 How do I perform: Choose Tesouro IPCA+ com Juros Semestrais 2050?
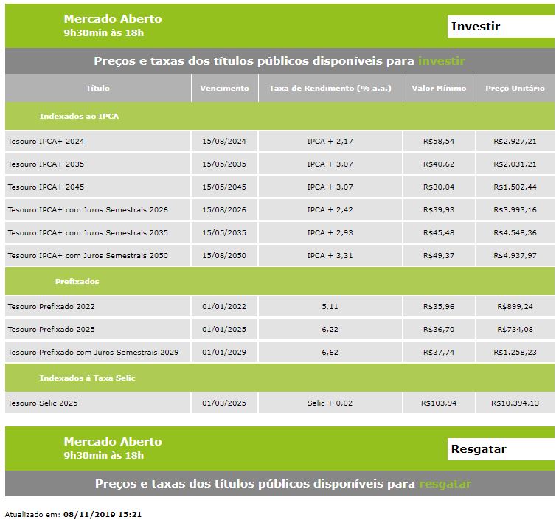pos(88,256)
